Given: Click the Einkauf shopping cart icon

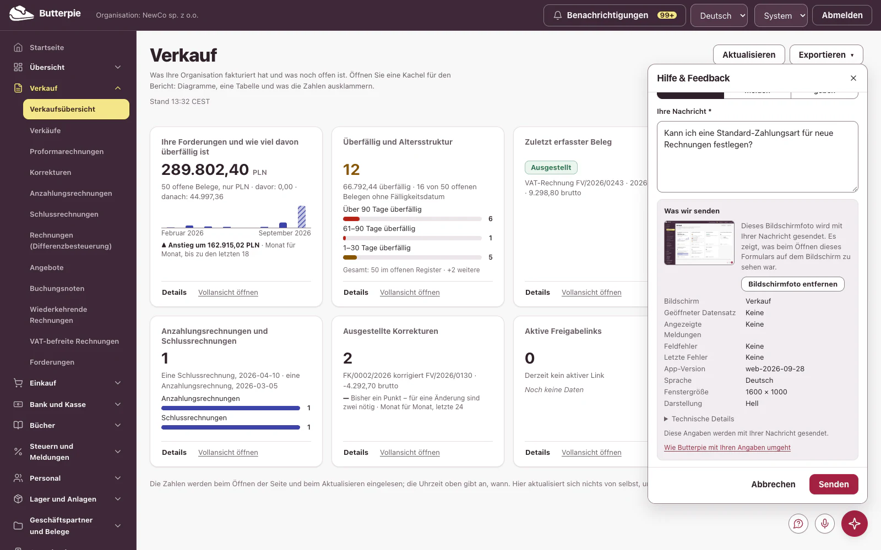Looking at the screenshot, I should (18, 383).
